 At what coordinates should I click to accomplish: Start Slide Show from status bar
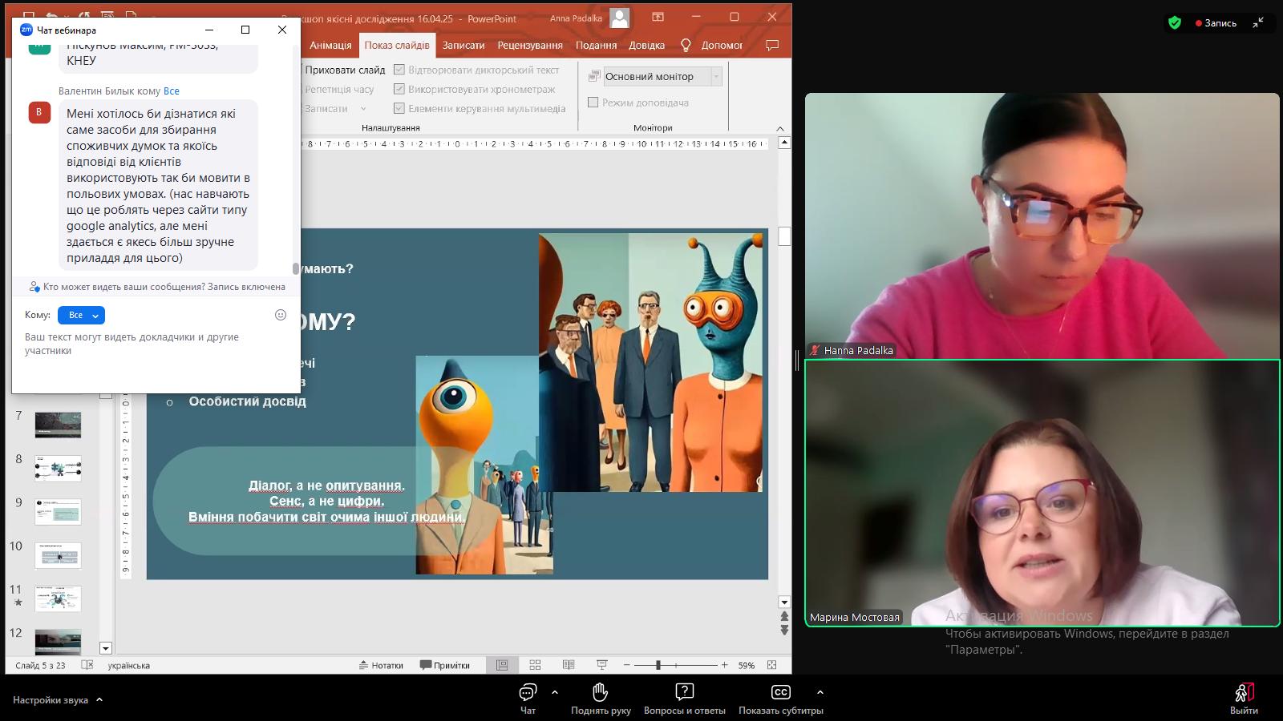pyautogui.click(x=602, y=665)
